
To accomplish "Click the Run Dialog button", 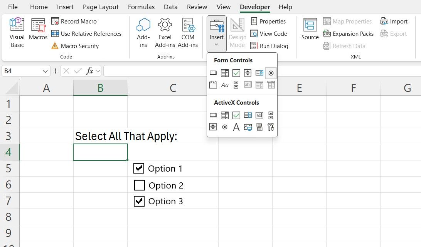I will point(270,46).
